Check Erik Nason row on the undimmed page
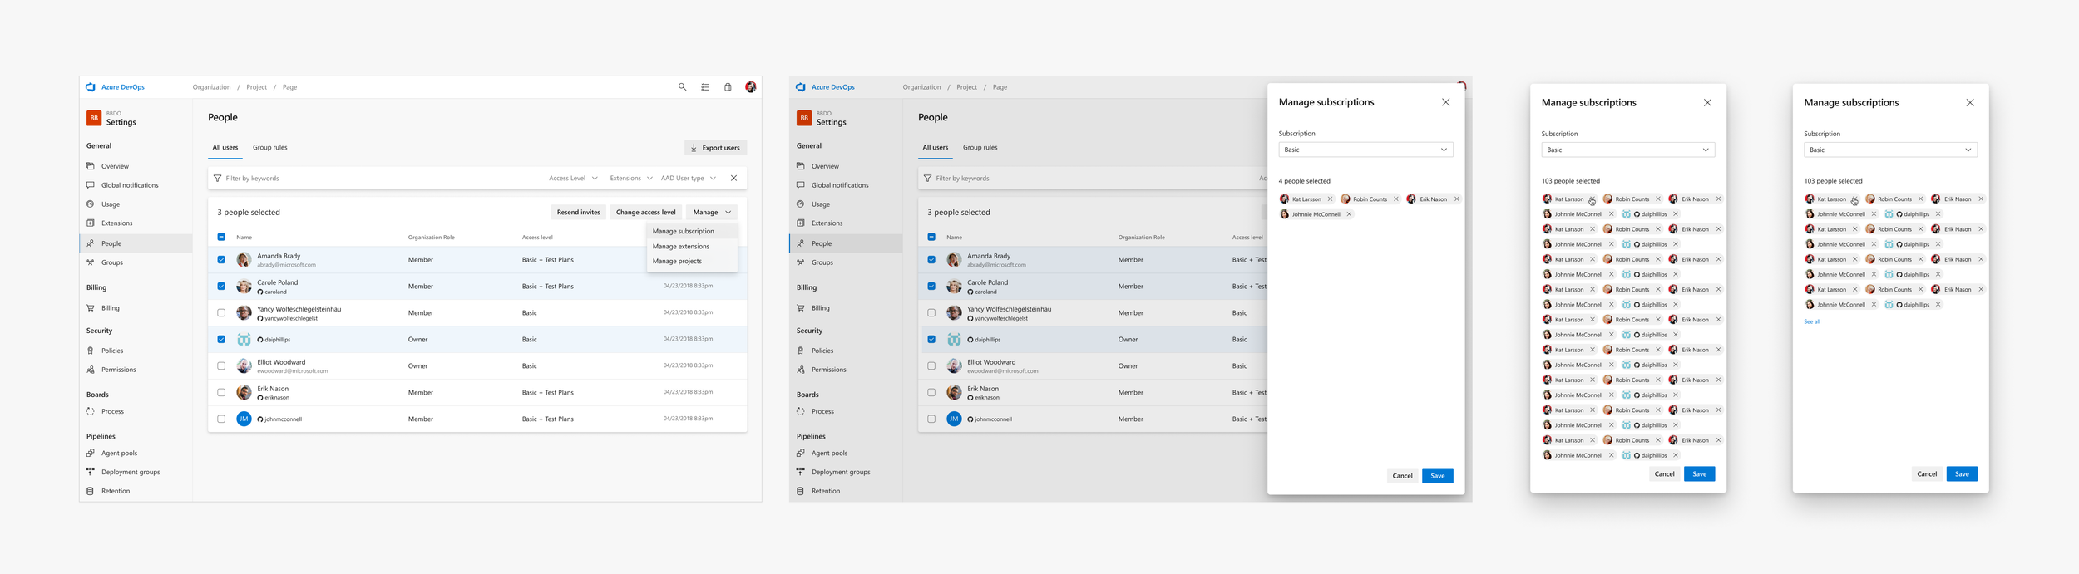 [x=221, y=393]
